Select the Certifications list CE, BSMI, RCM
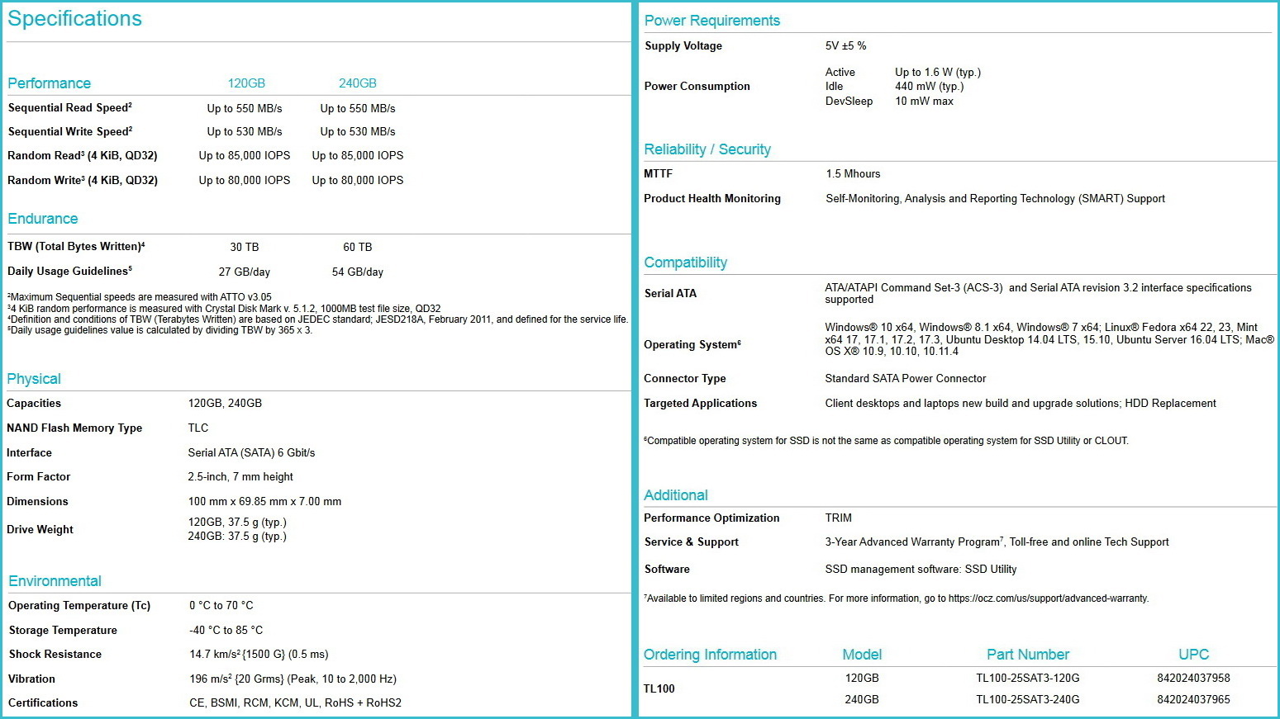The image size is (1280, 719). 296,702
